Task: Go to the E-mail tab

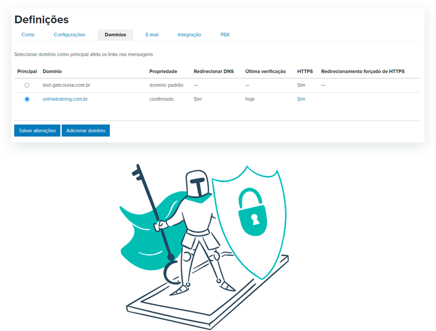Action: click(152, 35)
